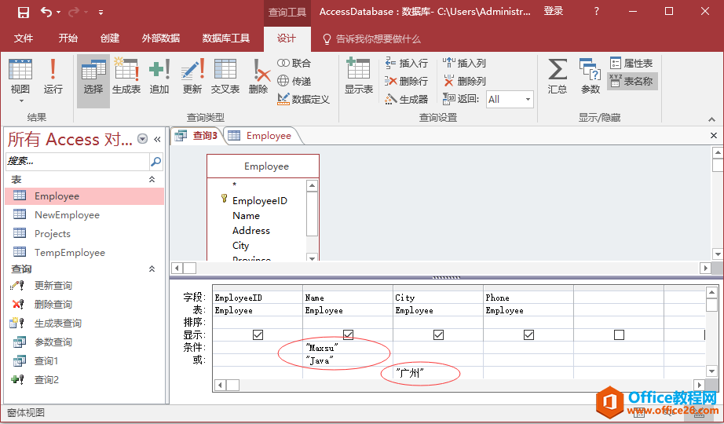Open the Projects table in navigation pane

tap(52, 234)
